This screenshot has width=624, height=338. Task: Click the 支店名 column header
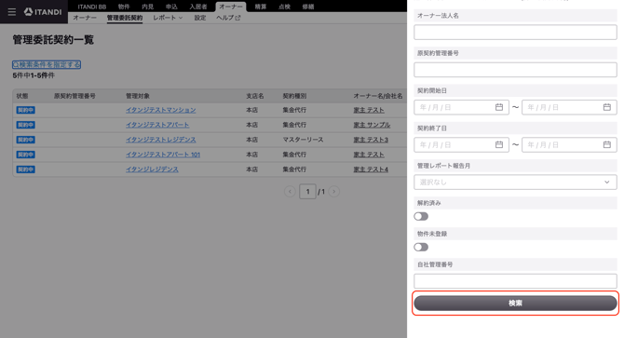[x=254, y=96]
